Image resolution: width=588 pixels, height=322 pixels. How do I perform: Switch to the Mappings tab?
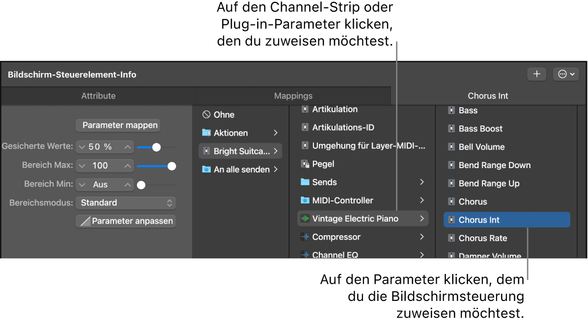coord(293,96)
